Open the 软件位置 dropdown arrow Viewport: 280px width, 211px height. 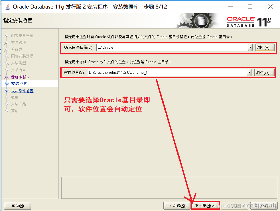point(249,72)
